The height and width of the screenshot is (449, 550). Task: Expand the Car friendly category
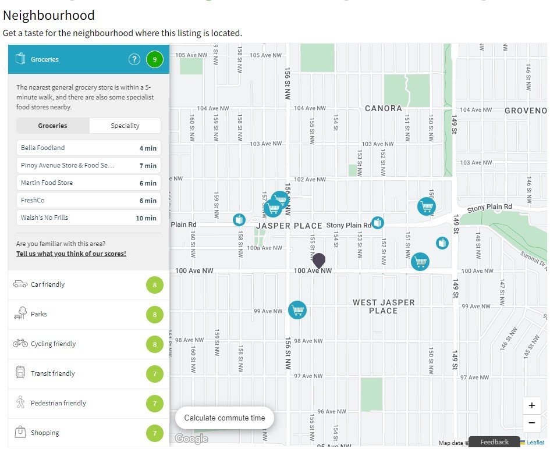click(x=88, y=284)
